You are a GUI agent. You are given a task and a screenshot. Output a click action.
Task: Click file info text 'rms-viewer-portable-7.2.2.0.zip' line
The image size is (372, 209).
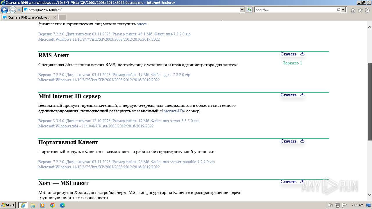126,162
